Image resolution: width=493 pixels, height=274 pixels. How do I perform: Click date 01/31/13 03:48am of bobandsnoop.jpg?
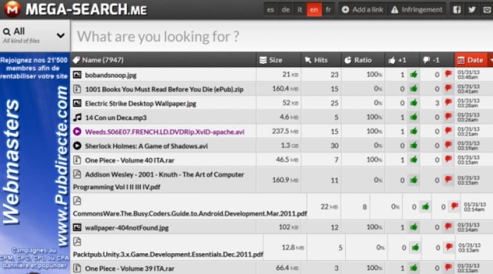click(x=468, y=74)
